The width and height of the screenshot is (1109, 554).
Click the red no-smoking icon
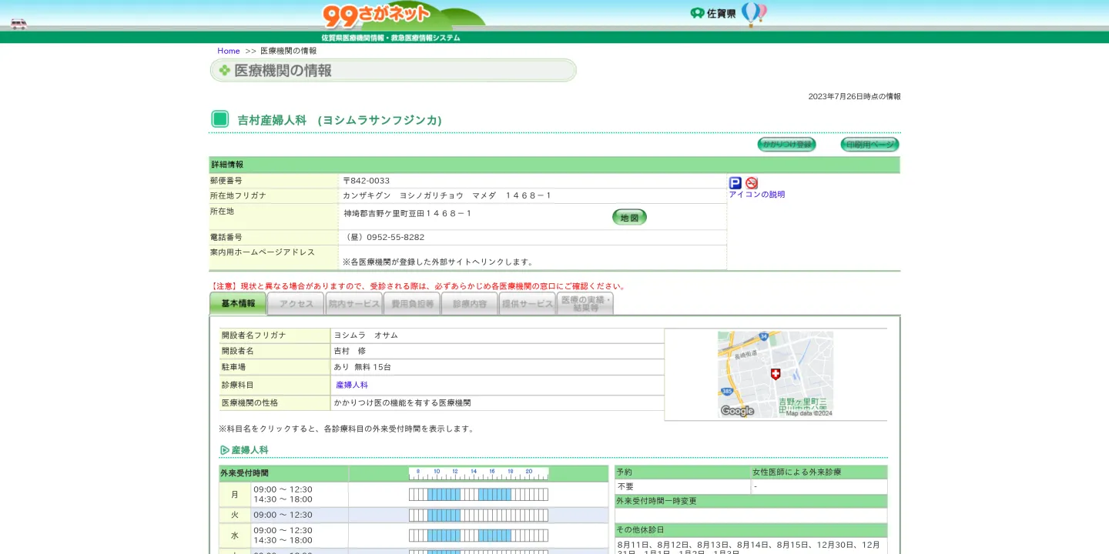[x=752, y=183]
